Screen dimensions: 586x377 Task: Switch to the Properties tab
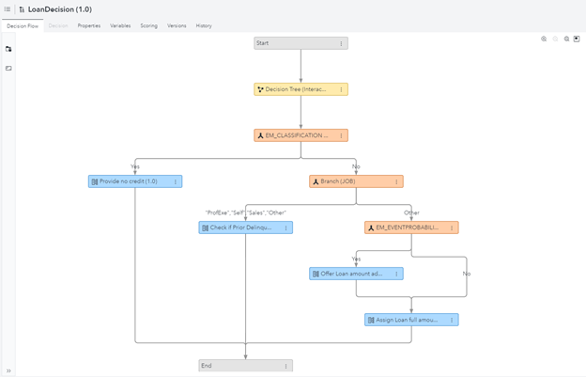tap(89, 25)
